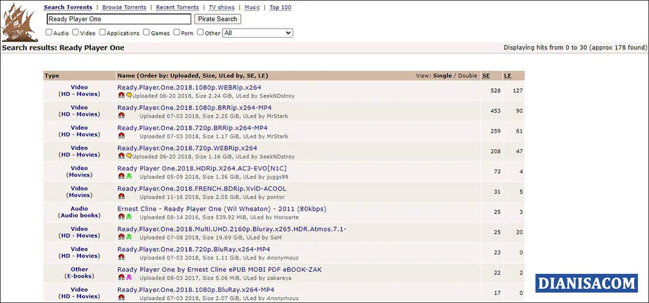Enable the Audio category checkbox
Viewport: 649px width, 303px height.
tap(49, 32)
